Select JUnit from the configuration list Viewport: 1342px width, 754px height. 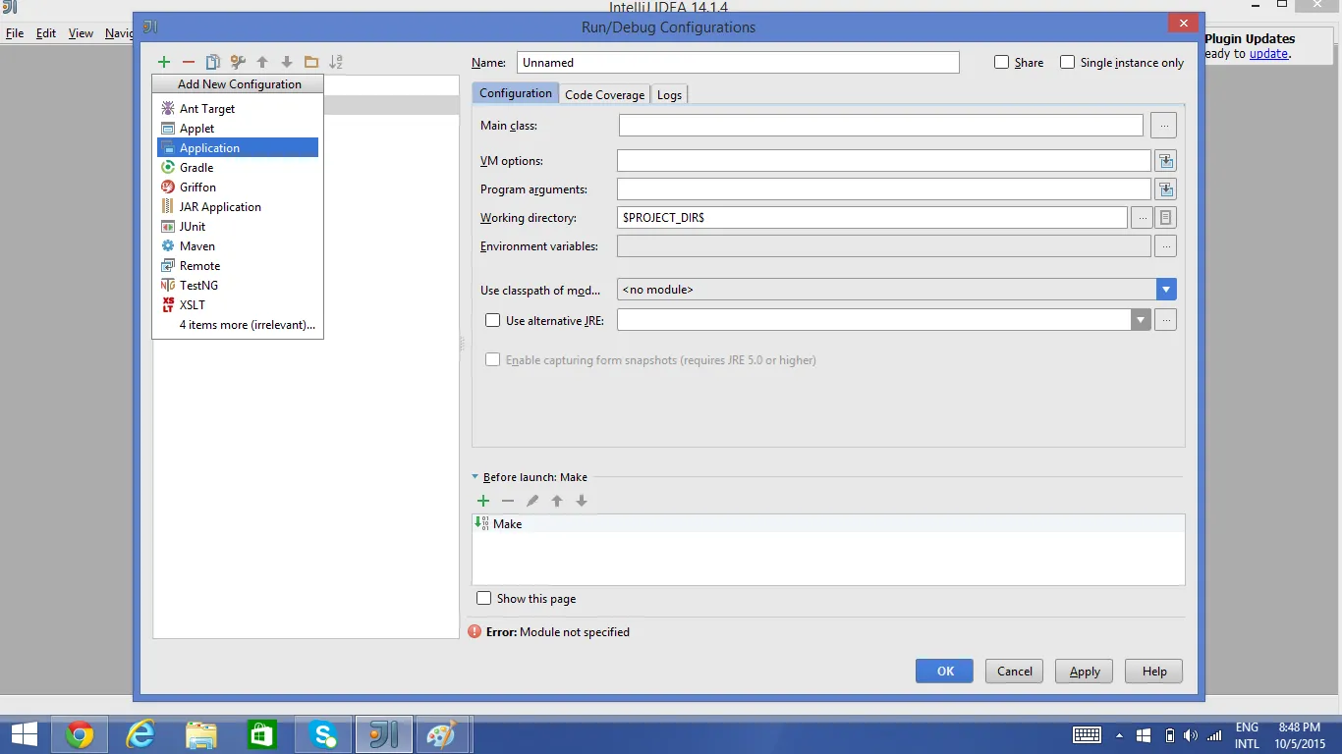coord(238,227)
